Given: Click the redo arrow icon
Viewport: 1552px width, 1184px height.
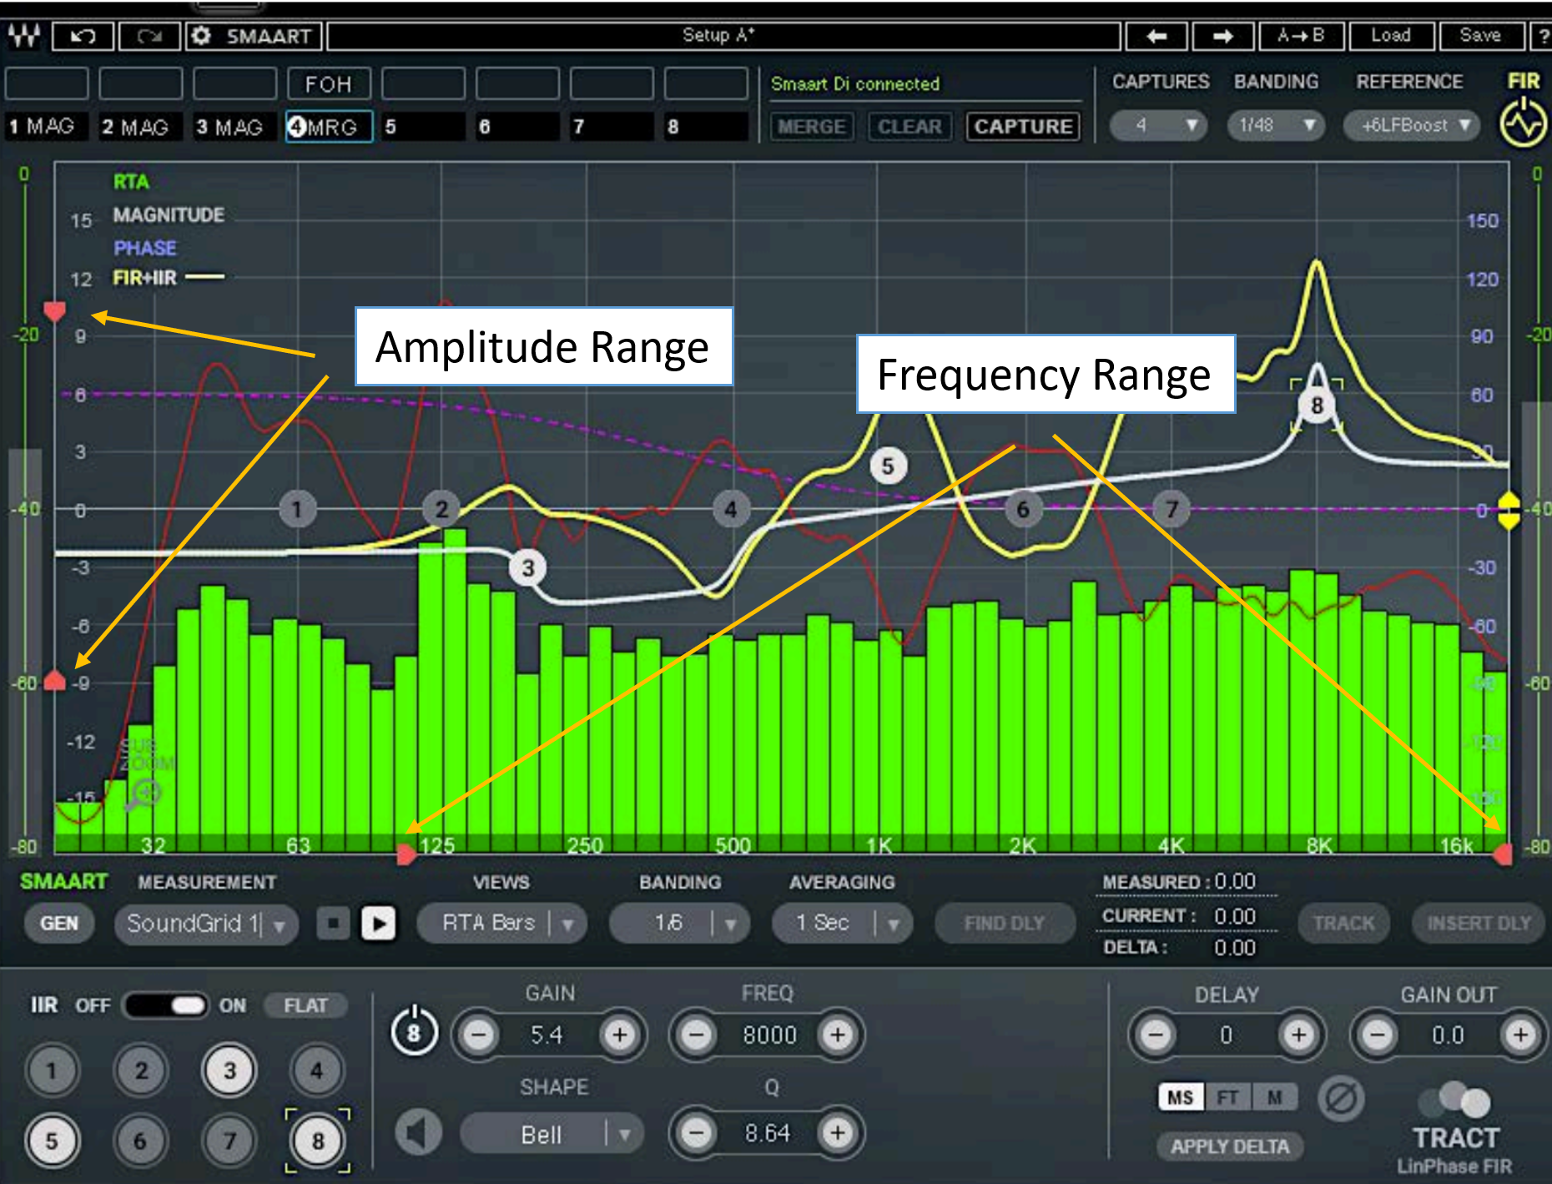Looking at the screenshot, I should pos(149,36).
